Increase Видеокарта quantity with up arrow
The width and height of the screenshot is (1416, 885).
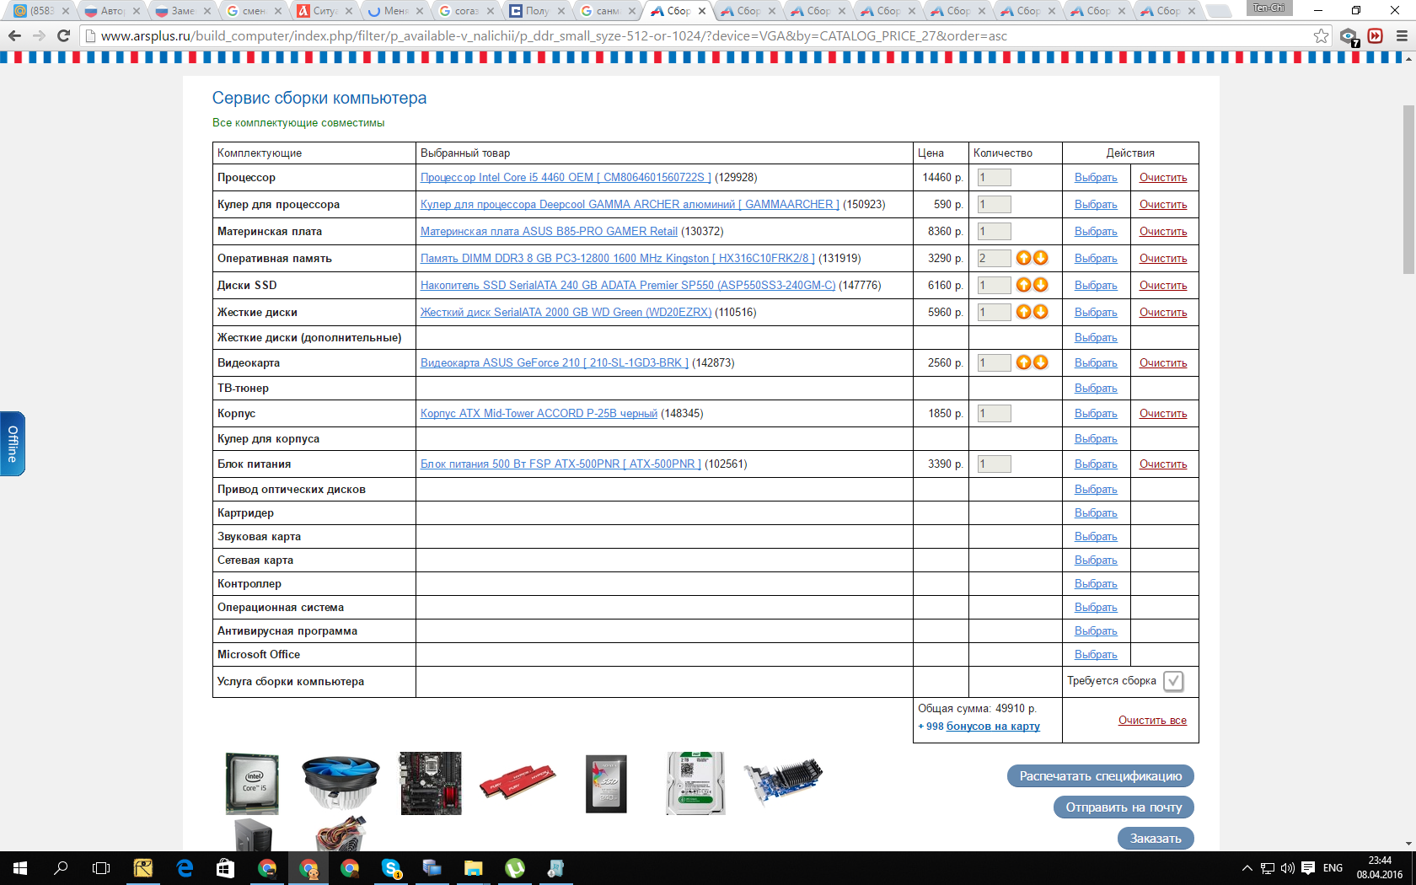point(1023,362)
